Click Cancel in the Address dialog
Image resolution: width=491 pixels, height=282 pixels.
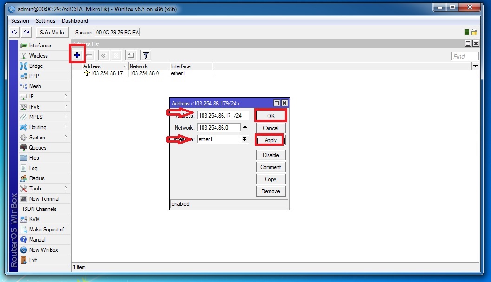pos(270,128)
